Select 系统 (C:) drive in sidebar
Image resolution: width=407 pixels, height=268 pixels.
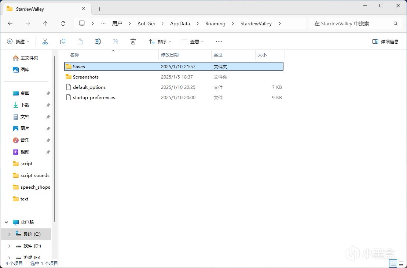point(26,234)
